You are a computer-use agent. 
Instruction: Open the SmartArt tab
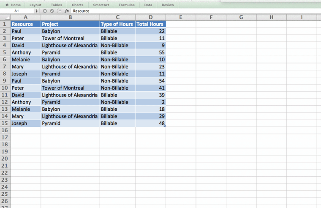(x=101, y=5)
